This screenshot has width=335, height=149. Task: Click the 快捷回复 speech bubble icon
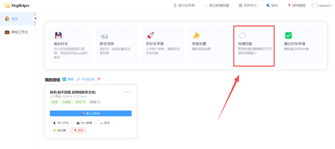[x=242, y=36]
